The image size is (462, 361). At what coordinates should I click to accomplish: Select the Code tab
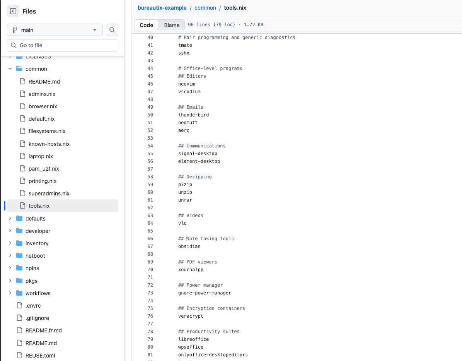click(x=146, y=25)
